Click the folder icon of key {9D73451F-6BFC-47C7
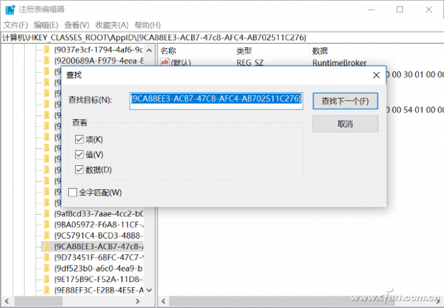 47,257
